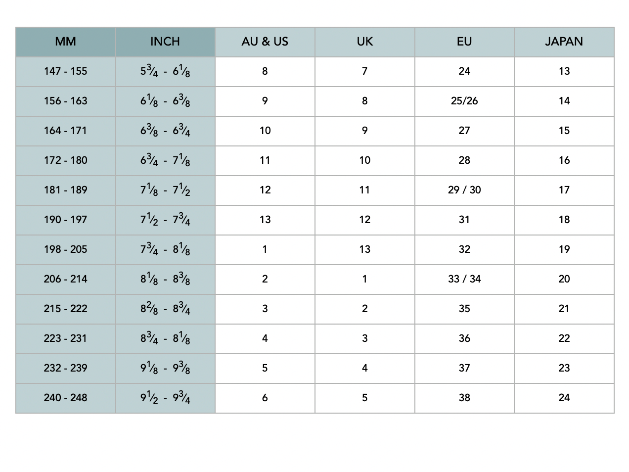Click the EU size 38 cell
Screen dimensions: 629x472
464,398
